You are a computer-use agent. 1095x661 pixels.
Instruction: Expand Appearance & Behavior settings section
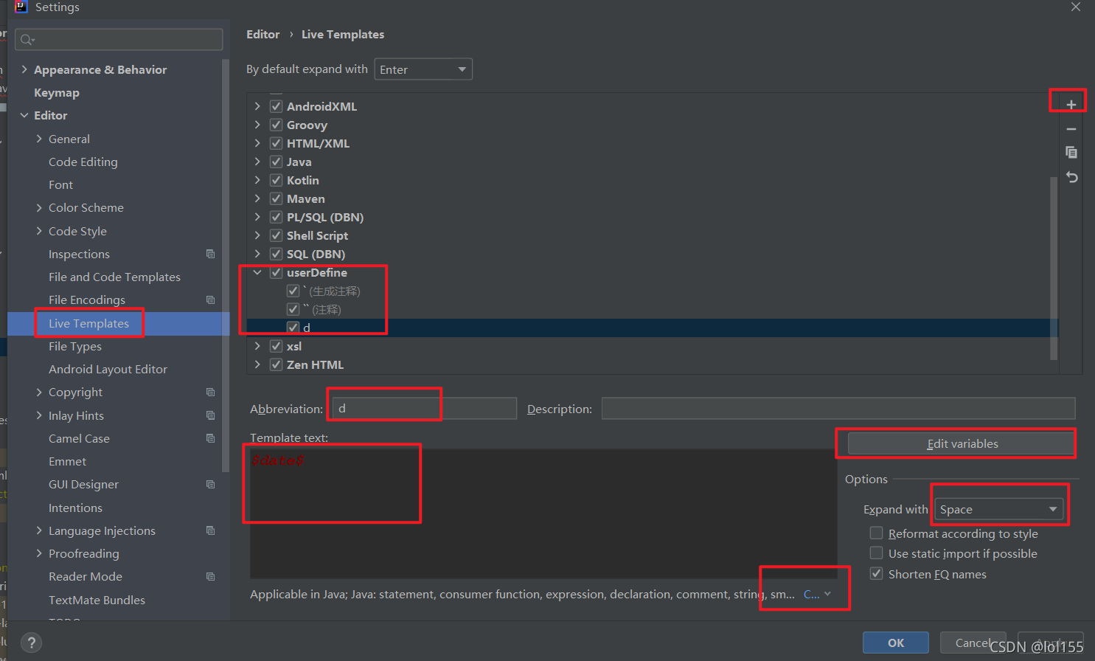[x=24, y=69]
